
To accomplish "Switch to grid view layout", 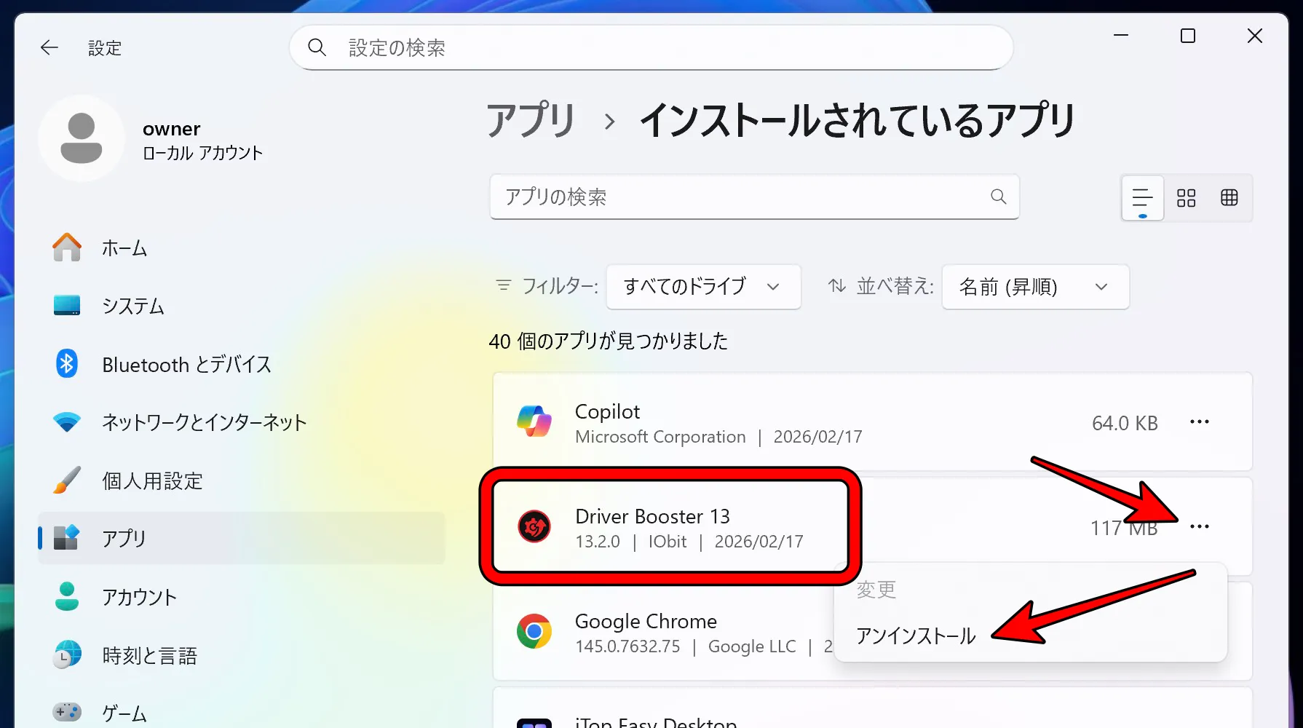I will click(x=1230, y=198).
